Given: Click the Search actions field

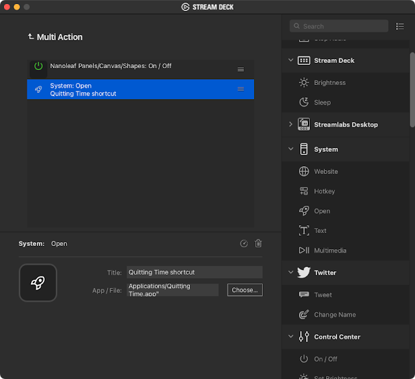Looking at the screenshot, I should (339, 26).
